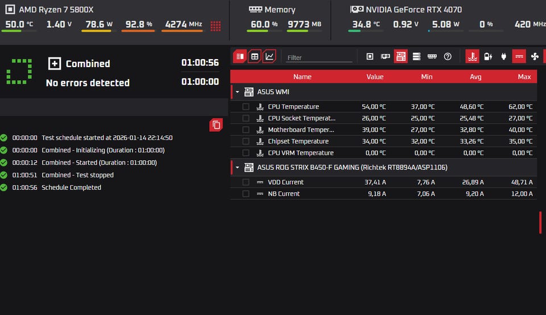Viewport: 546px width, 315px height.
Task: Check the CPU VRM Temperature checkbox
Action: [246, 153]
